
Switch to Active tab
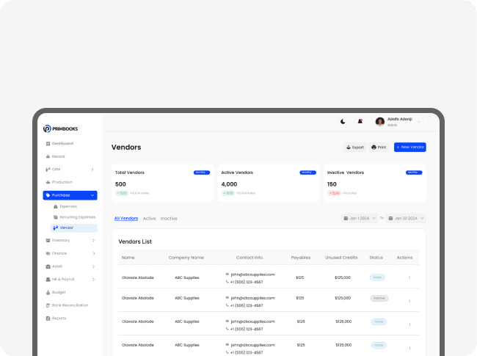(150, 219)
